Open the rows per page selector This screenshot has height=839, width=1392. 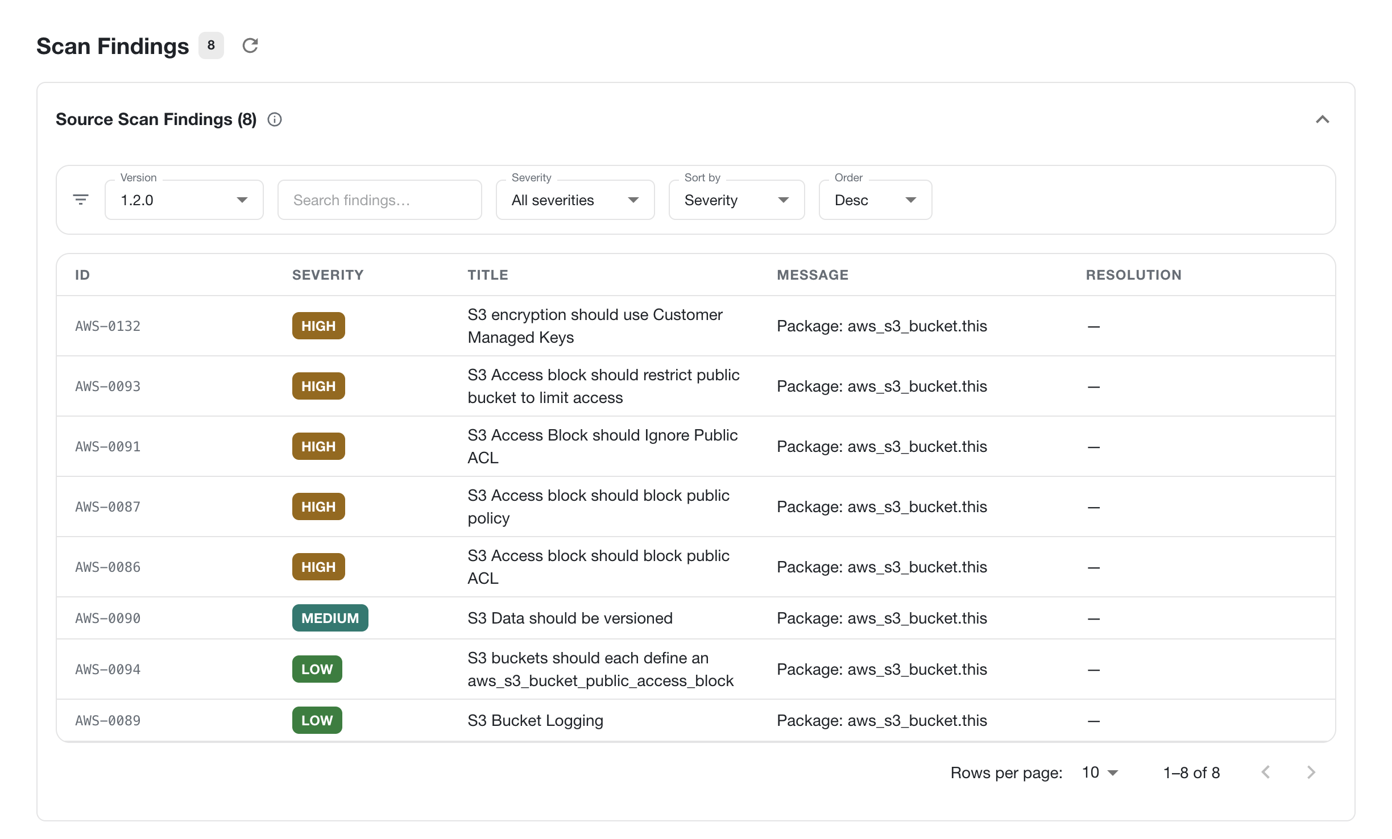click(1100, 772)
